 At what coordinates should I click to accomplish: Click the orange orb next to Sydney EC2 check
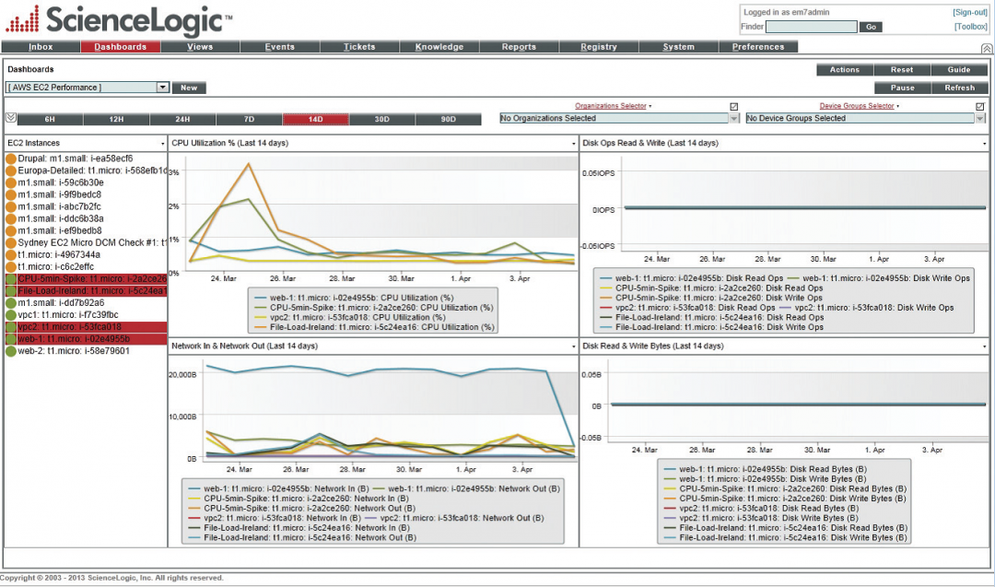(x=11, y=242)
